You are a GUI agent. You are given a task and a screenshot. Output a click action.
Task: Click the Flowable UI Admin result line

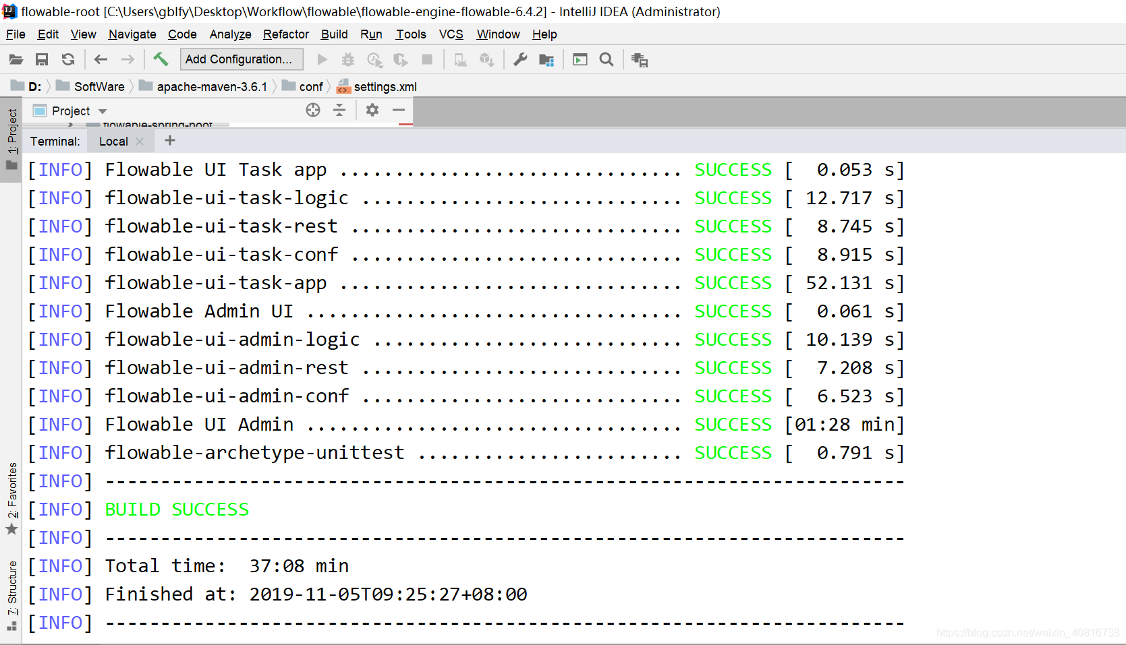click(x=466, y=425)
